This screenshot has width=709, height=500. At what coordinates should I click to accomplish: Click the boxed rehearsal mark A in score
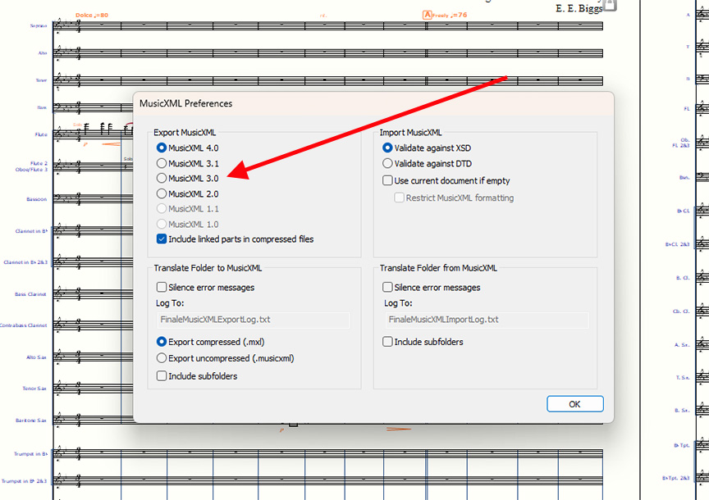[x=427, y=15]
